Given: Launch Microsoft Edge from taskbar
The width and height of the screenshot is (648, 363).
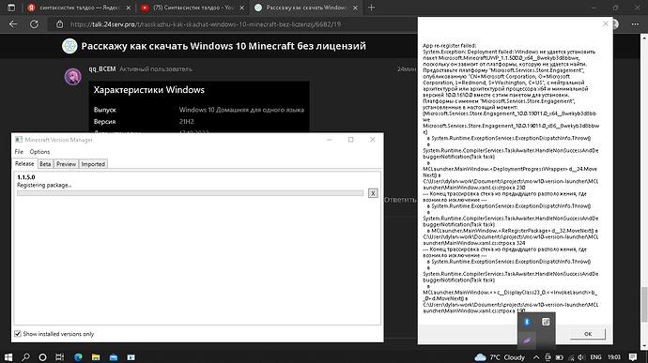Looking at the screenshot, I should [x=78, y=357].
